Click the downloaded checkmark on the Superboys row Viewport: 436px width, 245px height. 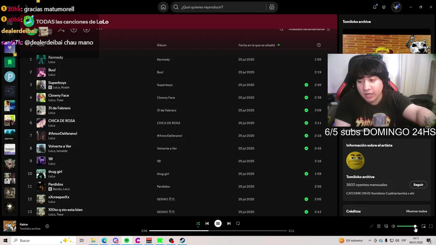click(306, 85)
